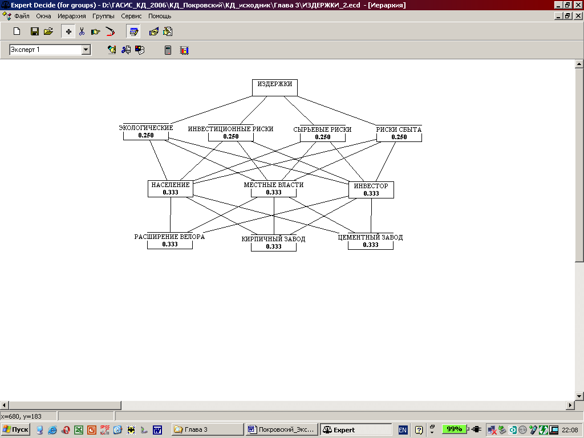The height and width of the screenshot is (438, 584).
Task: Click the app icon left of Файл menu
Action: pyautogui.click(x=6, y=16)
